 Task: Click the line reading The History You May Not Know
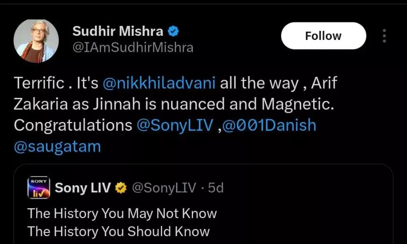(121, 214)
